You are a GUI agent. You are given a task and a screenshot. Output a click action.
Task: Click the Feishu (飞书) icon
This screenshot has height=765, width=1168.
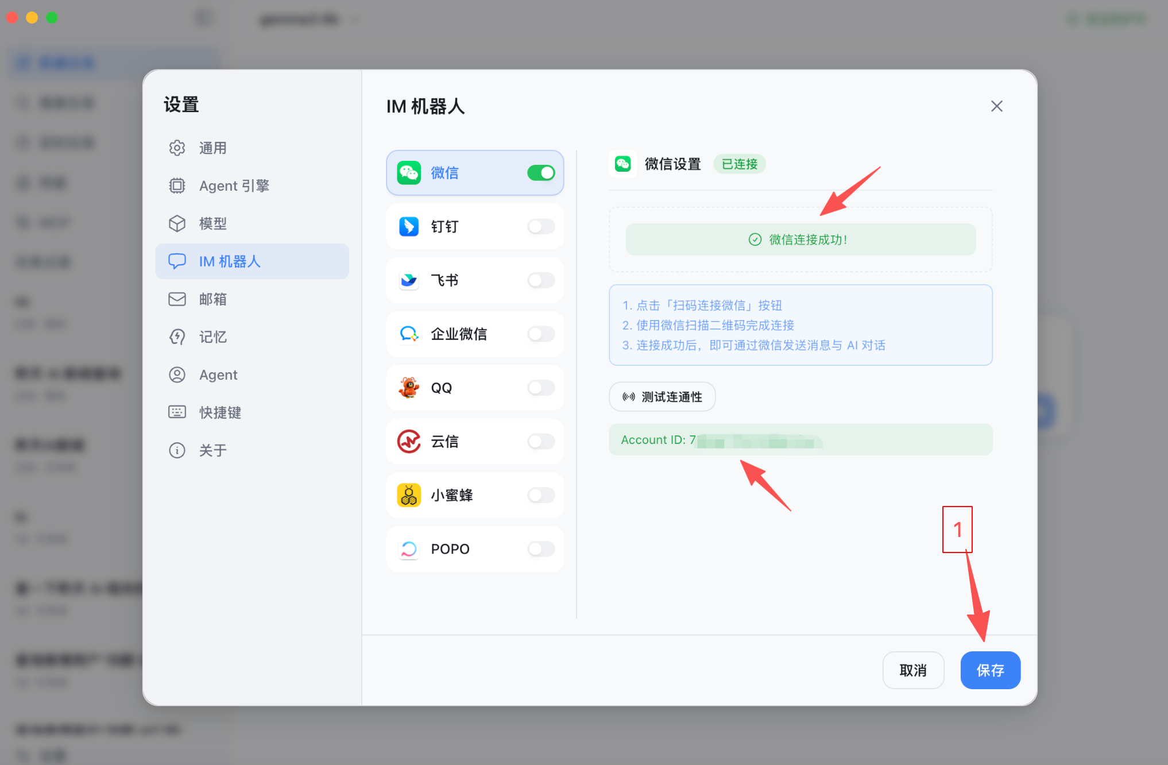point(408,280)
